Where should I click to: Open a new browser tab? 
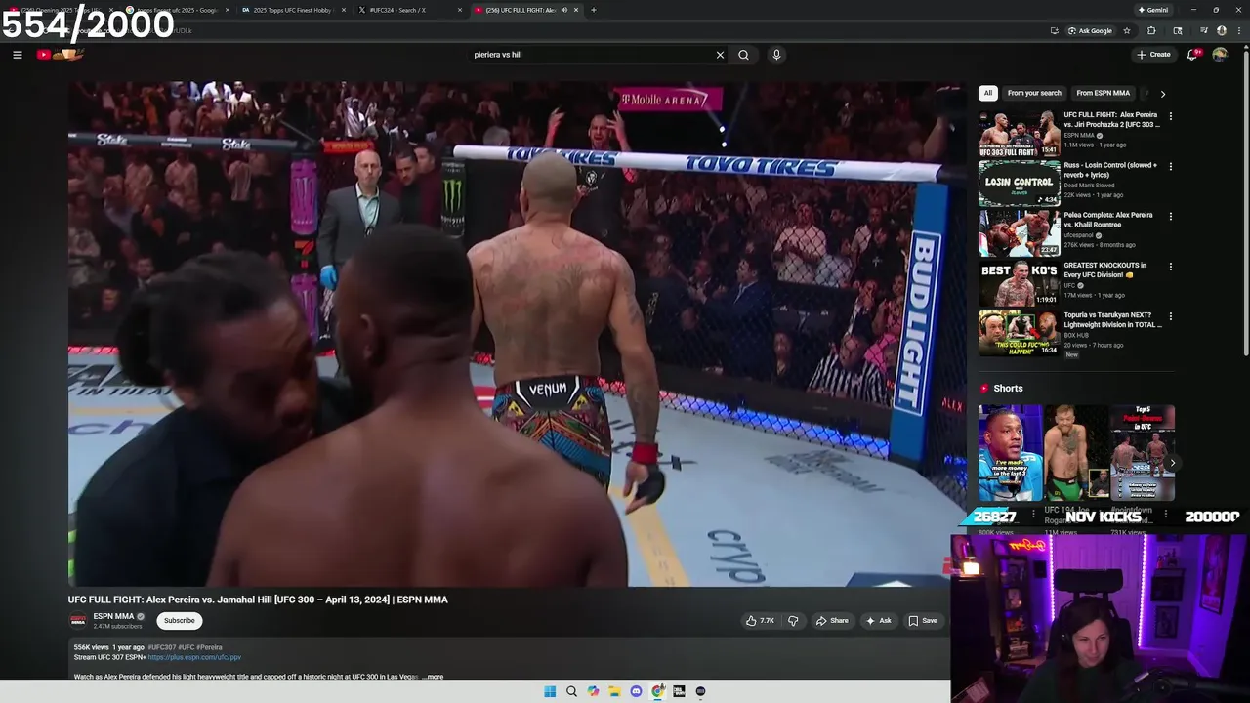coord(594,10)
